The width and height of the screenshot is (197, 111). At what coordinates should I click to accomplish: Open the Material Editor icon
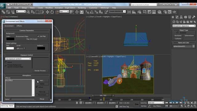[159, 12]
